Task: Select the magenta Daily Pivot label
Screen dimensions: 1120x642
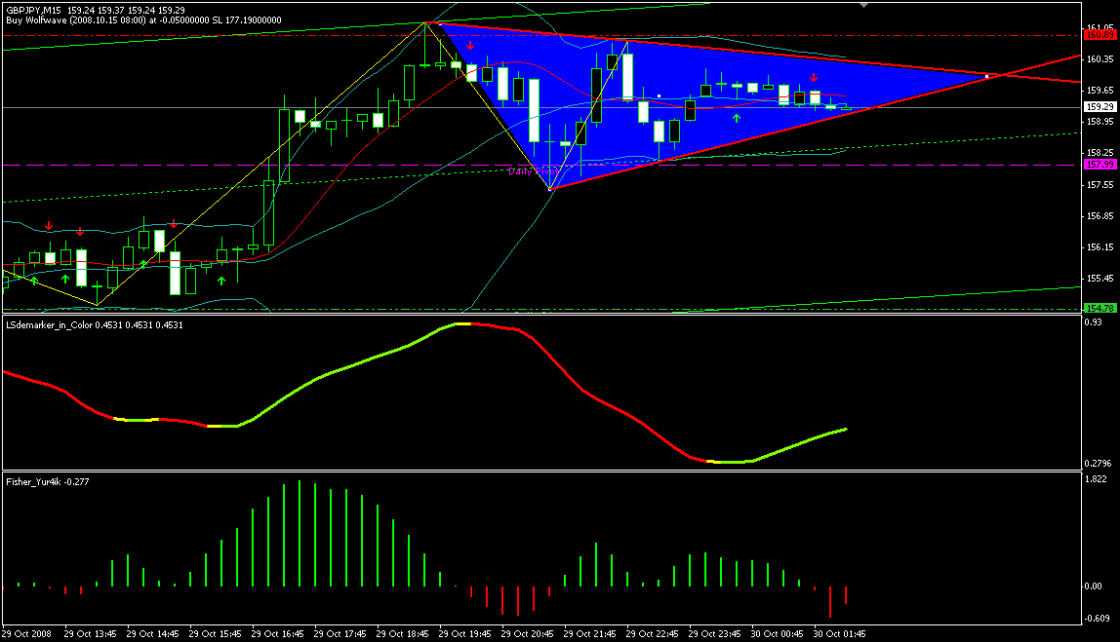Action: (533, 170)
